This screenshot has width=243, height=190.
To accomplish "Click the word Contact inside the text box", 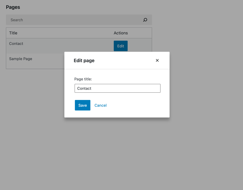I will (84, 88).
